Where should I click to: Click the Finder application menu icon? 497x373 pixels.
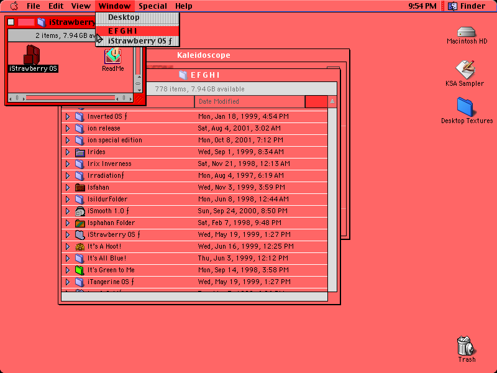click(452, 6)
